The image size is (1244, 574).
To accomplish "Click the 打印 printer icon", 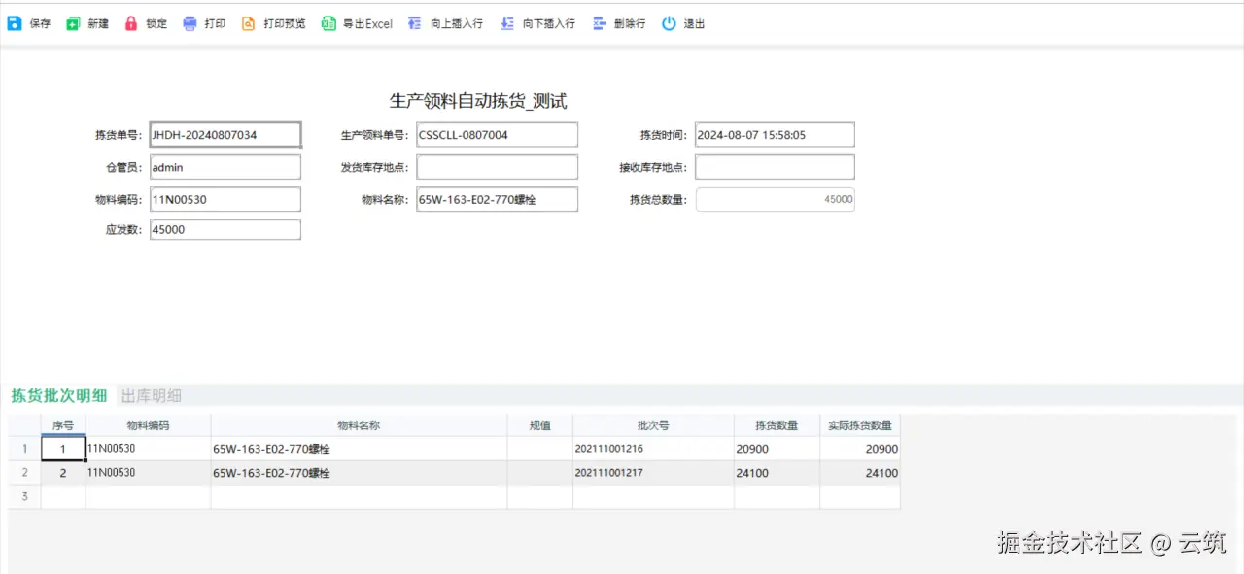I will pos(190,24).
